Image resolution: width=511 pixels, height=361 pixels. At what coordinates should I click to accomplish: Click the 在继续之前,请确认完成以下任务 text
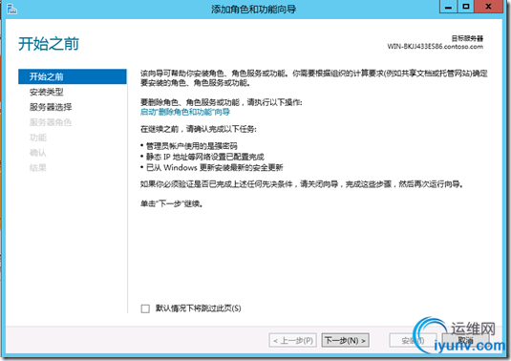coord(199,129)
